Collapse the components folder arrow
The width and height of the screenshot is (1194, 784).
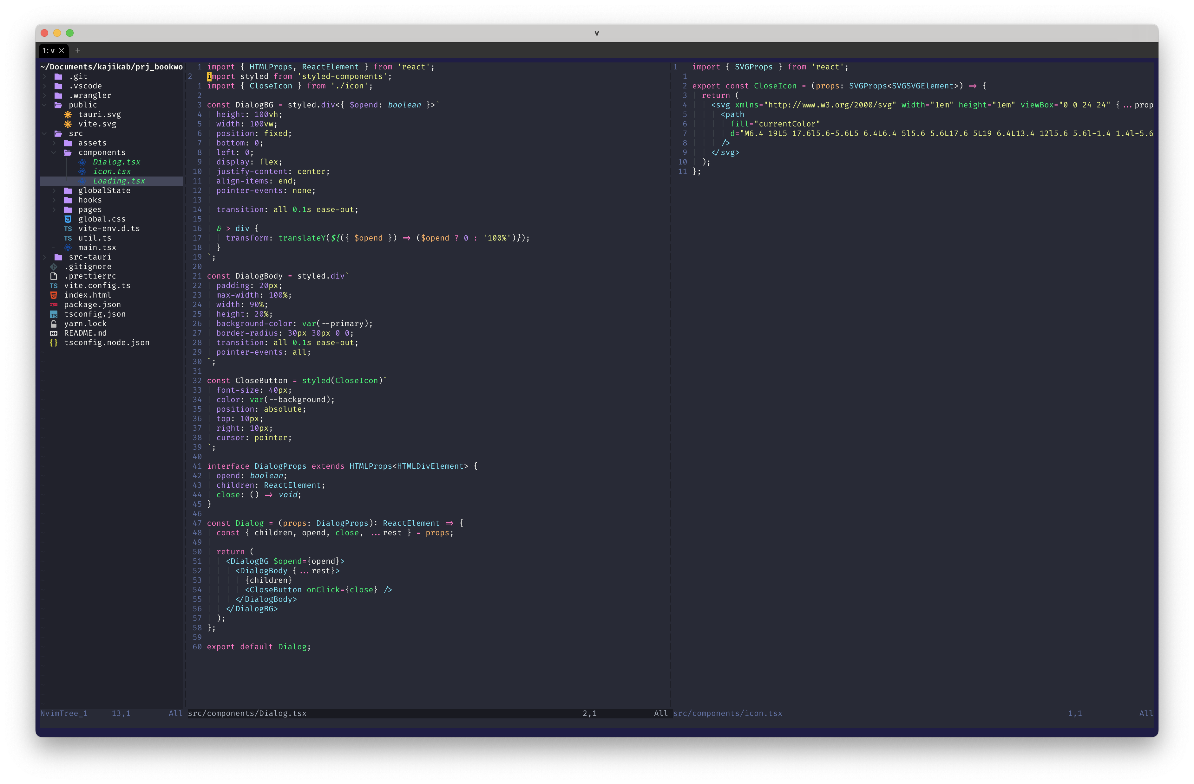coord(54,152)
